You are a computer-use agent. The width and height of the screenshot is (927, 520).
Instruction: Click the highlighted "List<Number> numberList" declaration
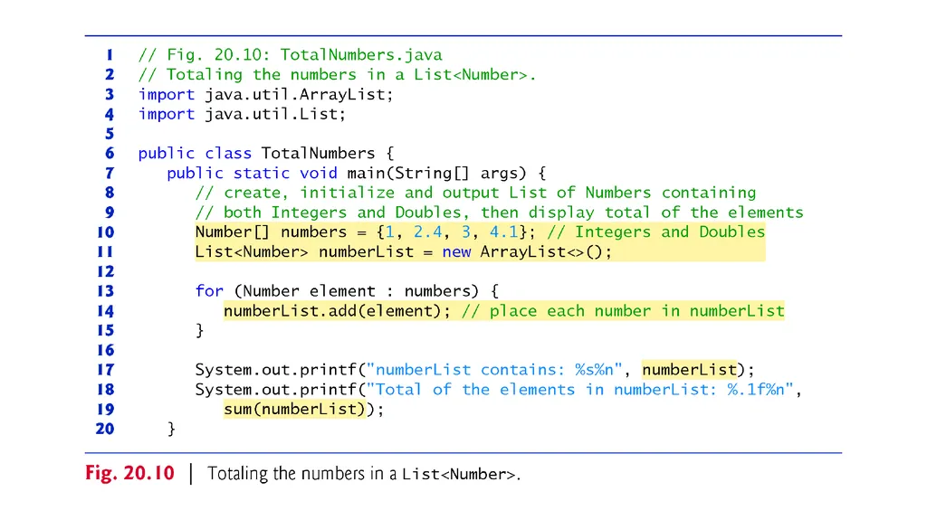(403, 251)
